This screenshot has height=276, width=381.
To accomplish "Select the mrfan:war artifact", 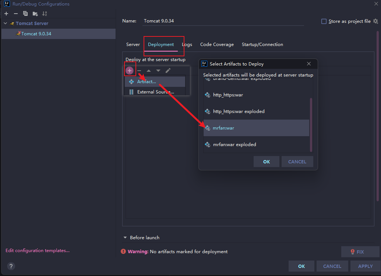I will (256, 128).
